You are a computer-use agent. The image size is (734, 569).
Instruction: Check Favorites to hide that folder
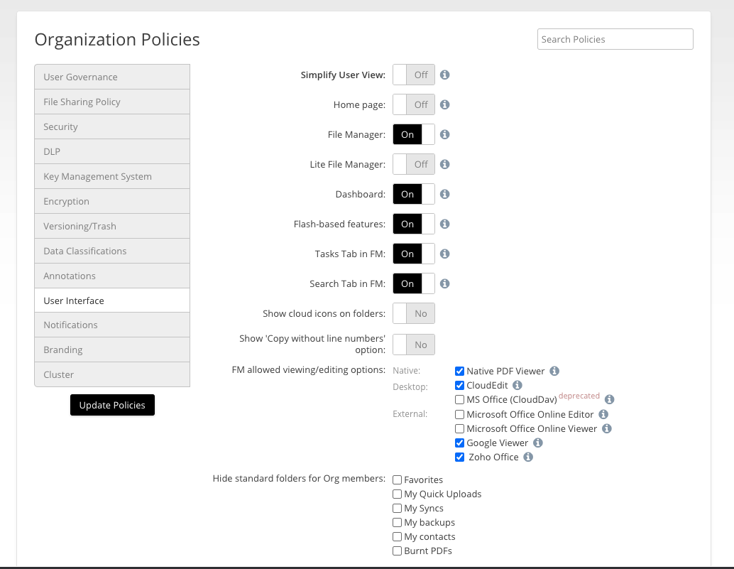pos(397,480)
